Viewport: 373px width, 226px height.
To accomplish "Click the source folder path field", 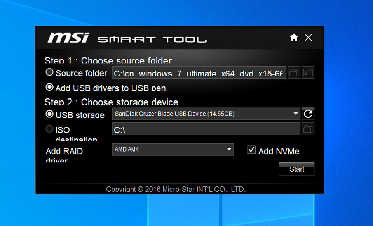I will (199, 72).
